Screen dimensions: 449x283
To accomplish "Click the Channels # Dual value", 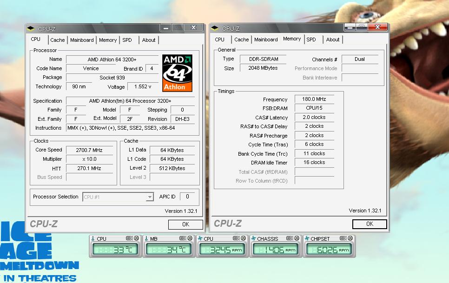I will (x=360, y=59).
